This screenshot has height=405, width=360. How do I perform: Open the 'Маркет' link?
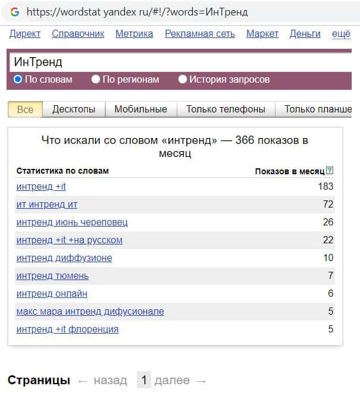click(262, 34)
